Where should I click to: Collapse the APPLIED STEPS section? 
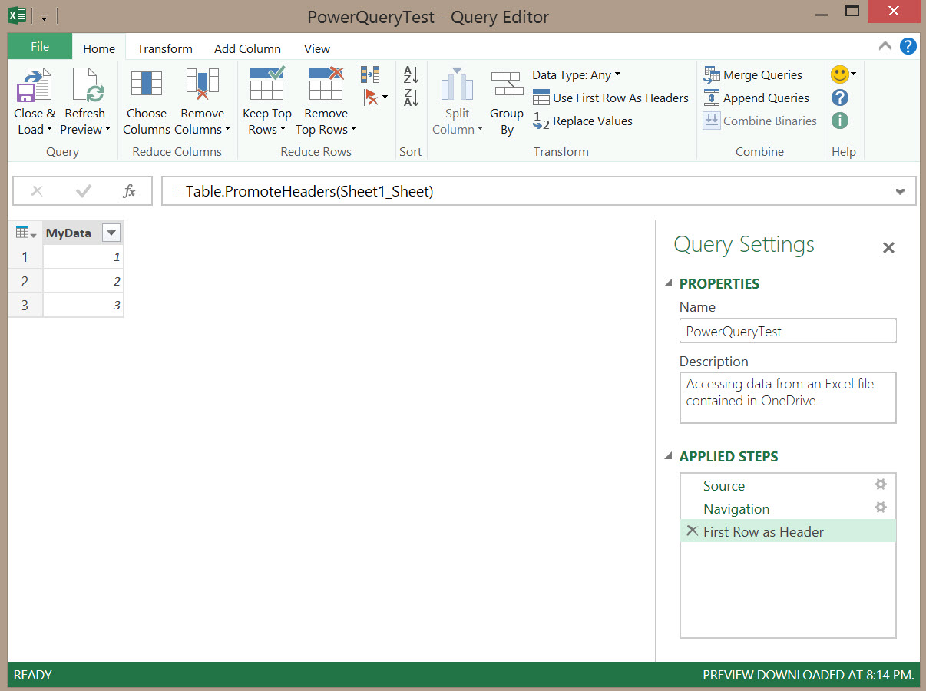(x=667, y=456)
